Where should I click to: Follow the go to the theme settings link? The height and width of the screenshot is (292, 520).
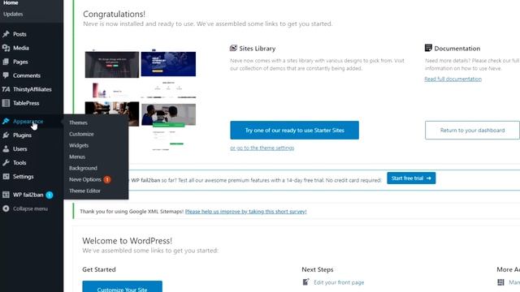[x=262, y=148]
